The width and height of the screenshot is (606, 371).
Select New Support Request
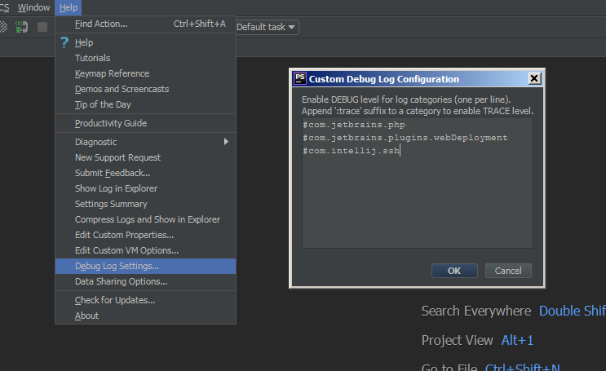[145, 157]
